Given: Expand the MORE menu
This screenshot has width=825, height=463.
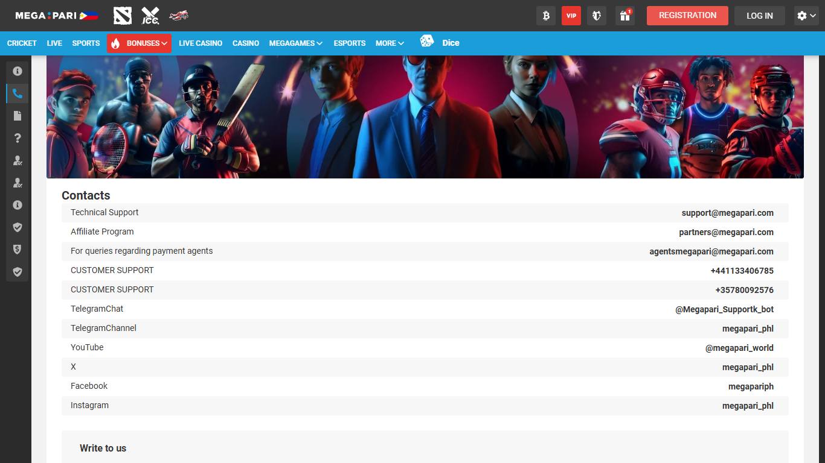Looking at the screenshot, I should (390, 43).
